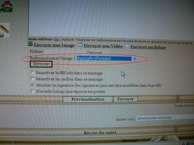
Task: Check Désactiver les smilies dans ce message
Action: [x=32, y=79]
